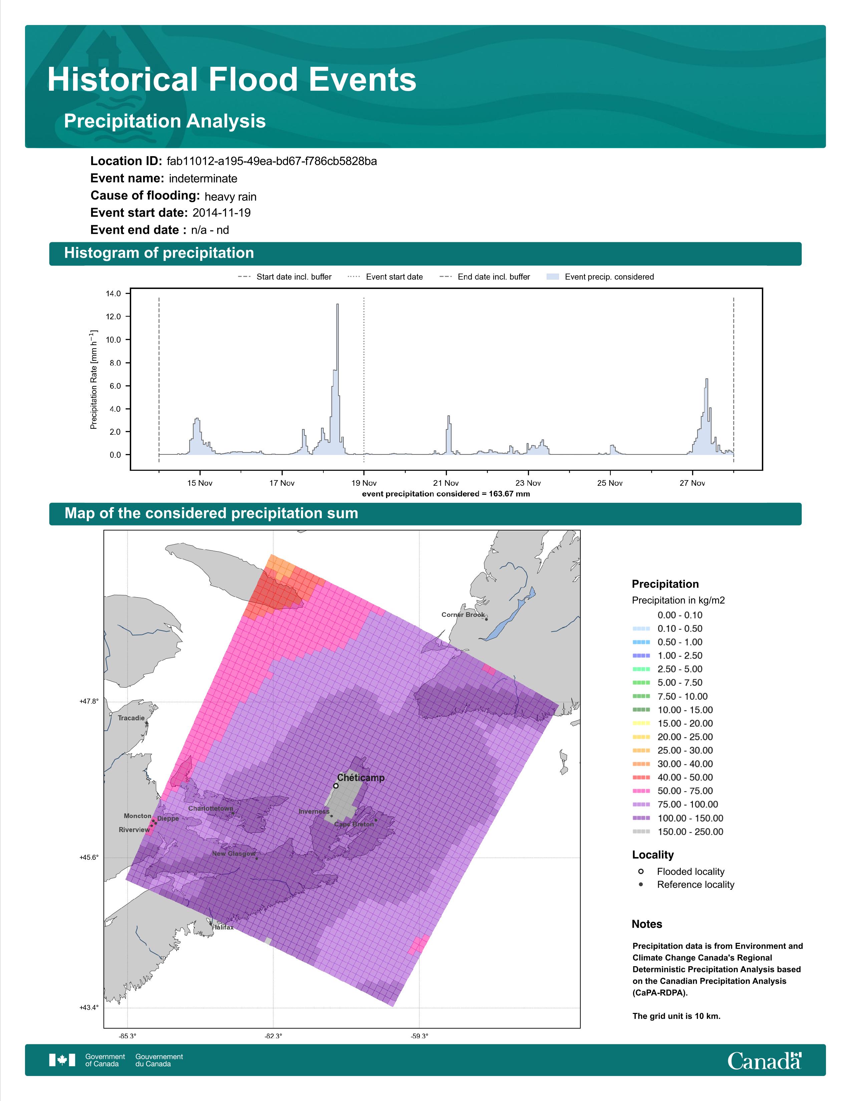Click the 40.00 - 50.00 red swatch
This screenshot has width=851, height=1101.
[641, 777]
